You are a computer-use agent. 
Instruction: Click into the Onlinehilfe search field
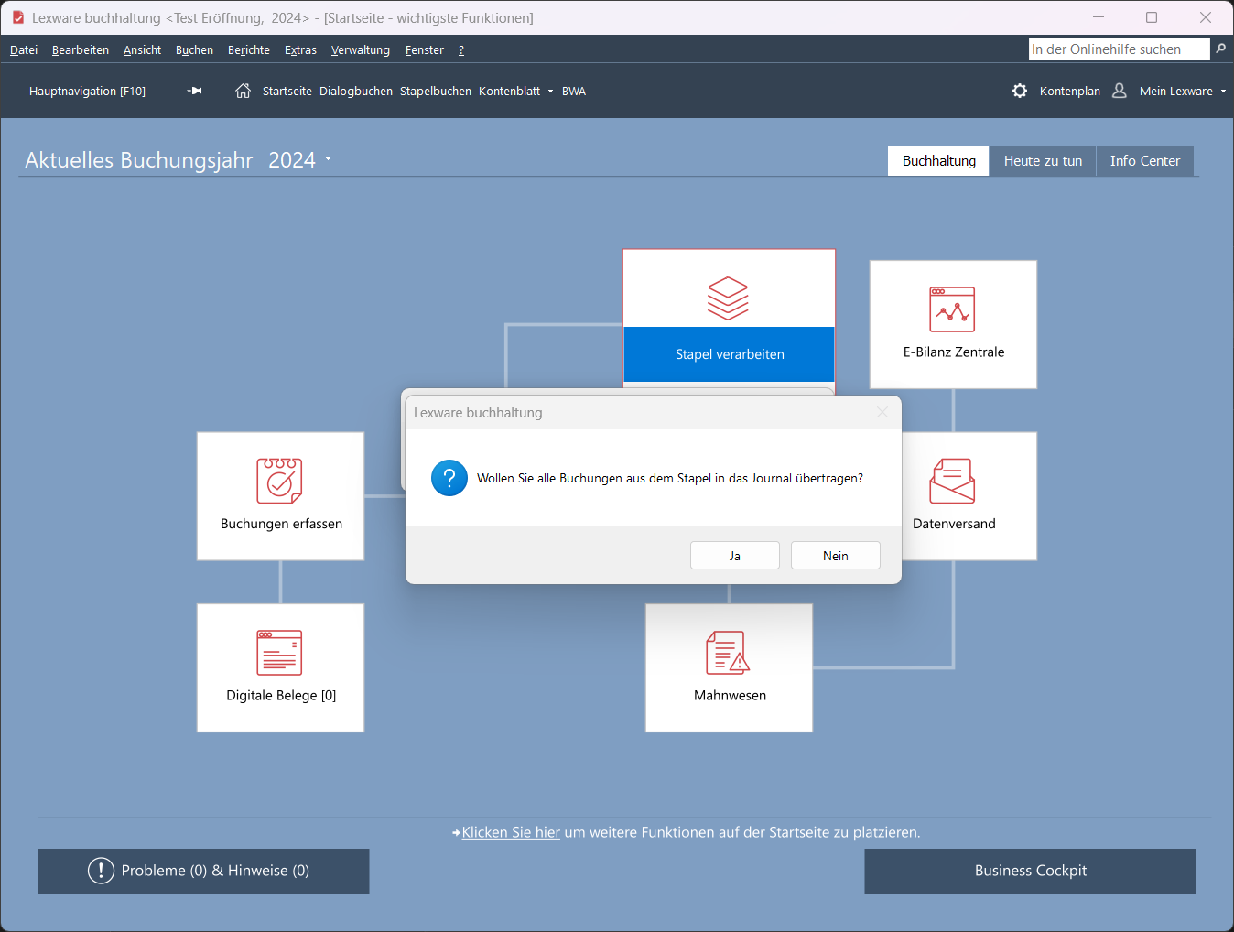coord(1119,49)
